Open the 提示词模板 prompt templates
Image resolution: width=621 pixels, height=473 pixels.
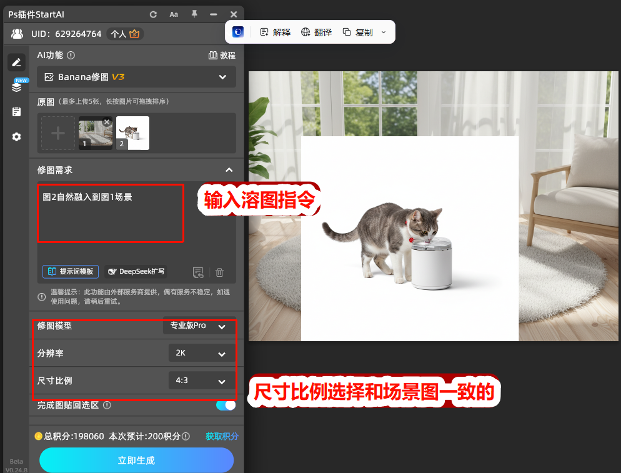(71, 271)
